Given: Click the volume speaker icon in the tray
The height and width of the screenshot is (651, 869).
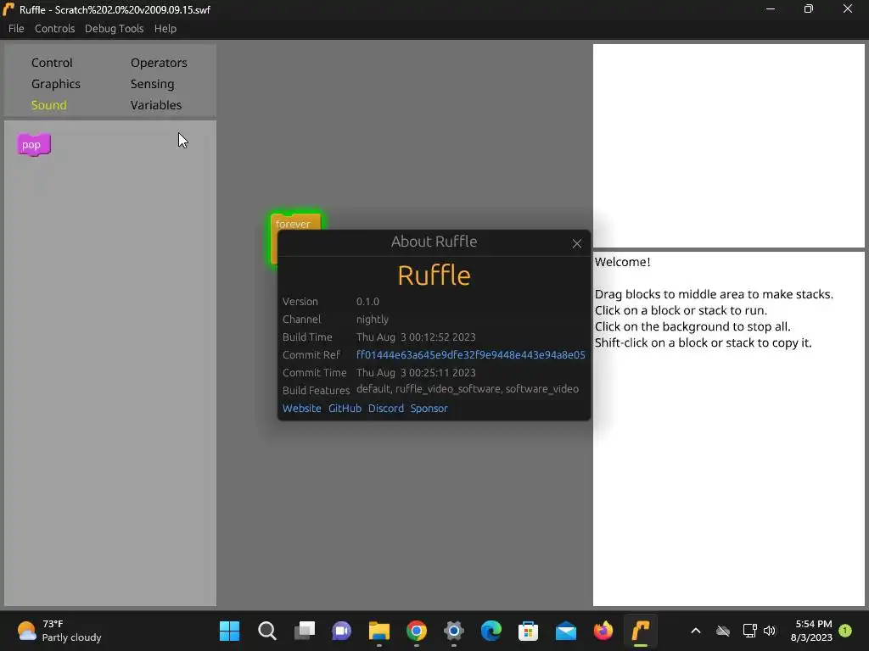Looking at the screenshot, I should 769,631.
